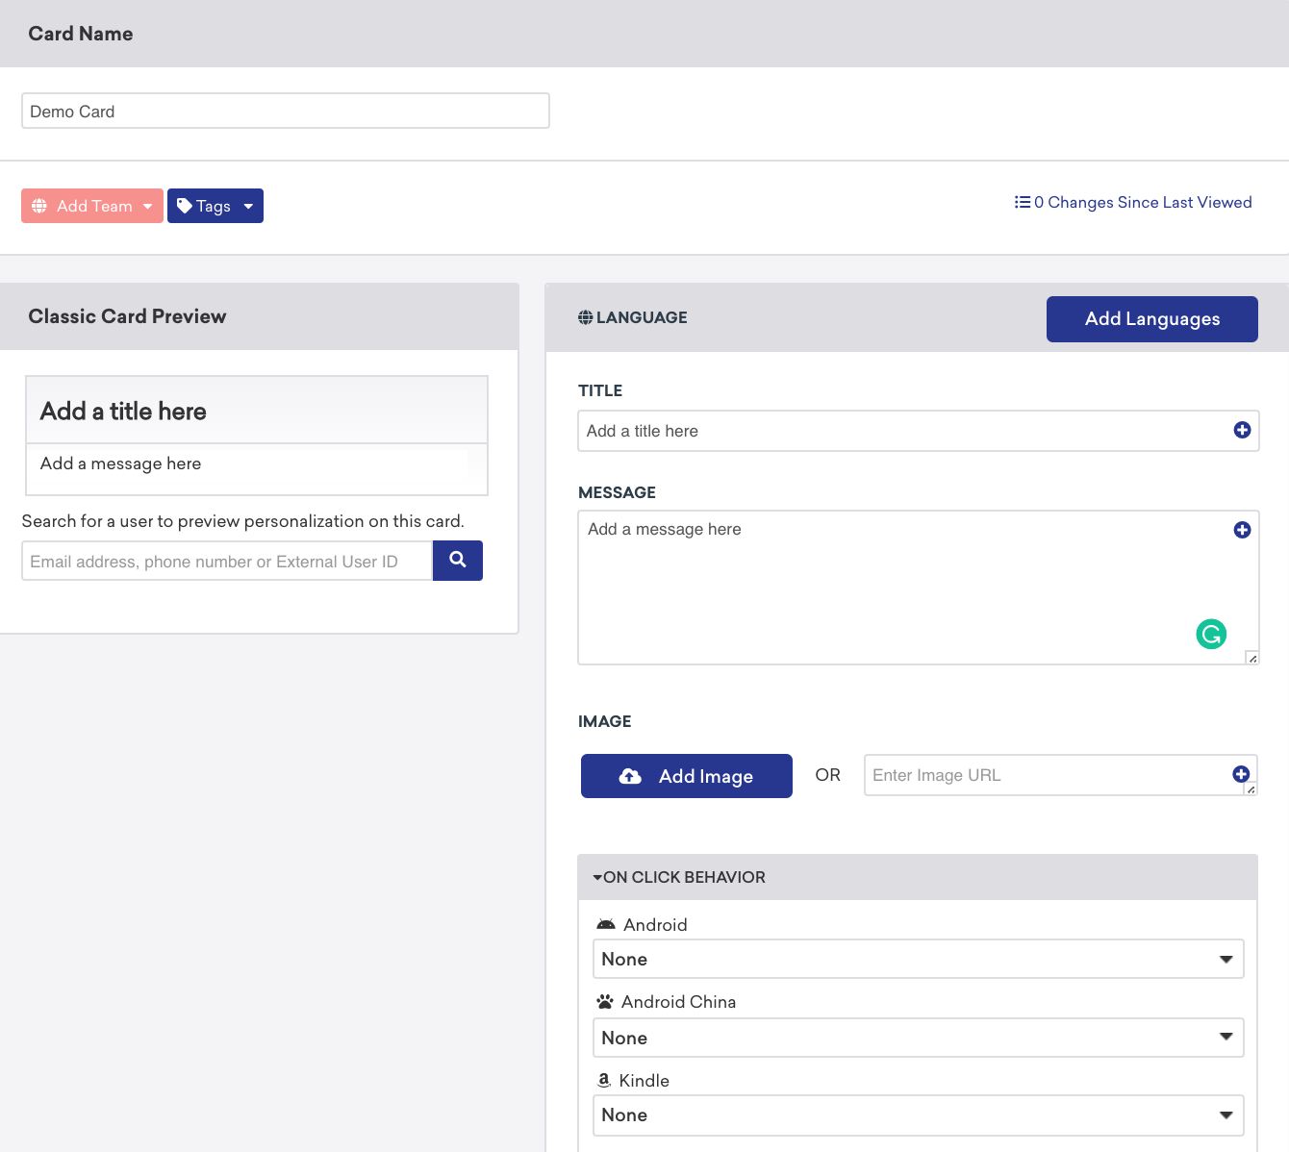
Task: Click the plus icon in the Title field
Action: tap(1242, 430)
